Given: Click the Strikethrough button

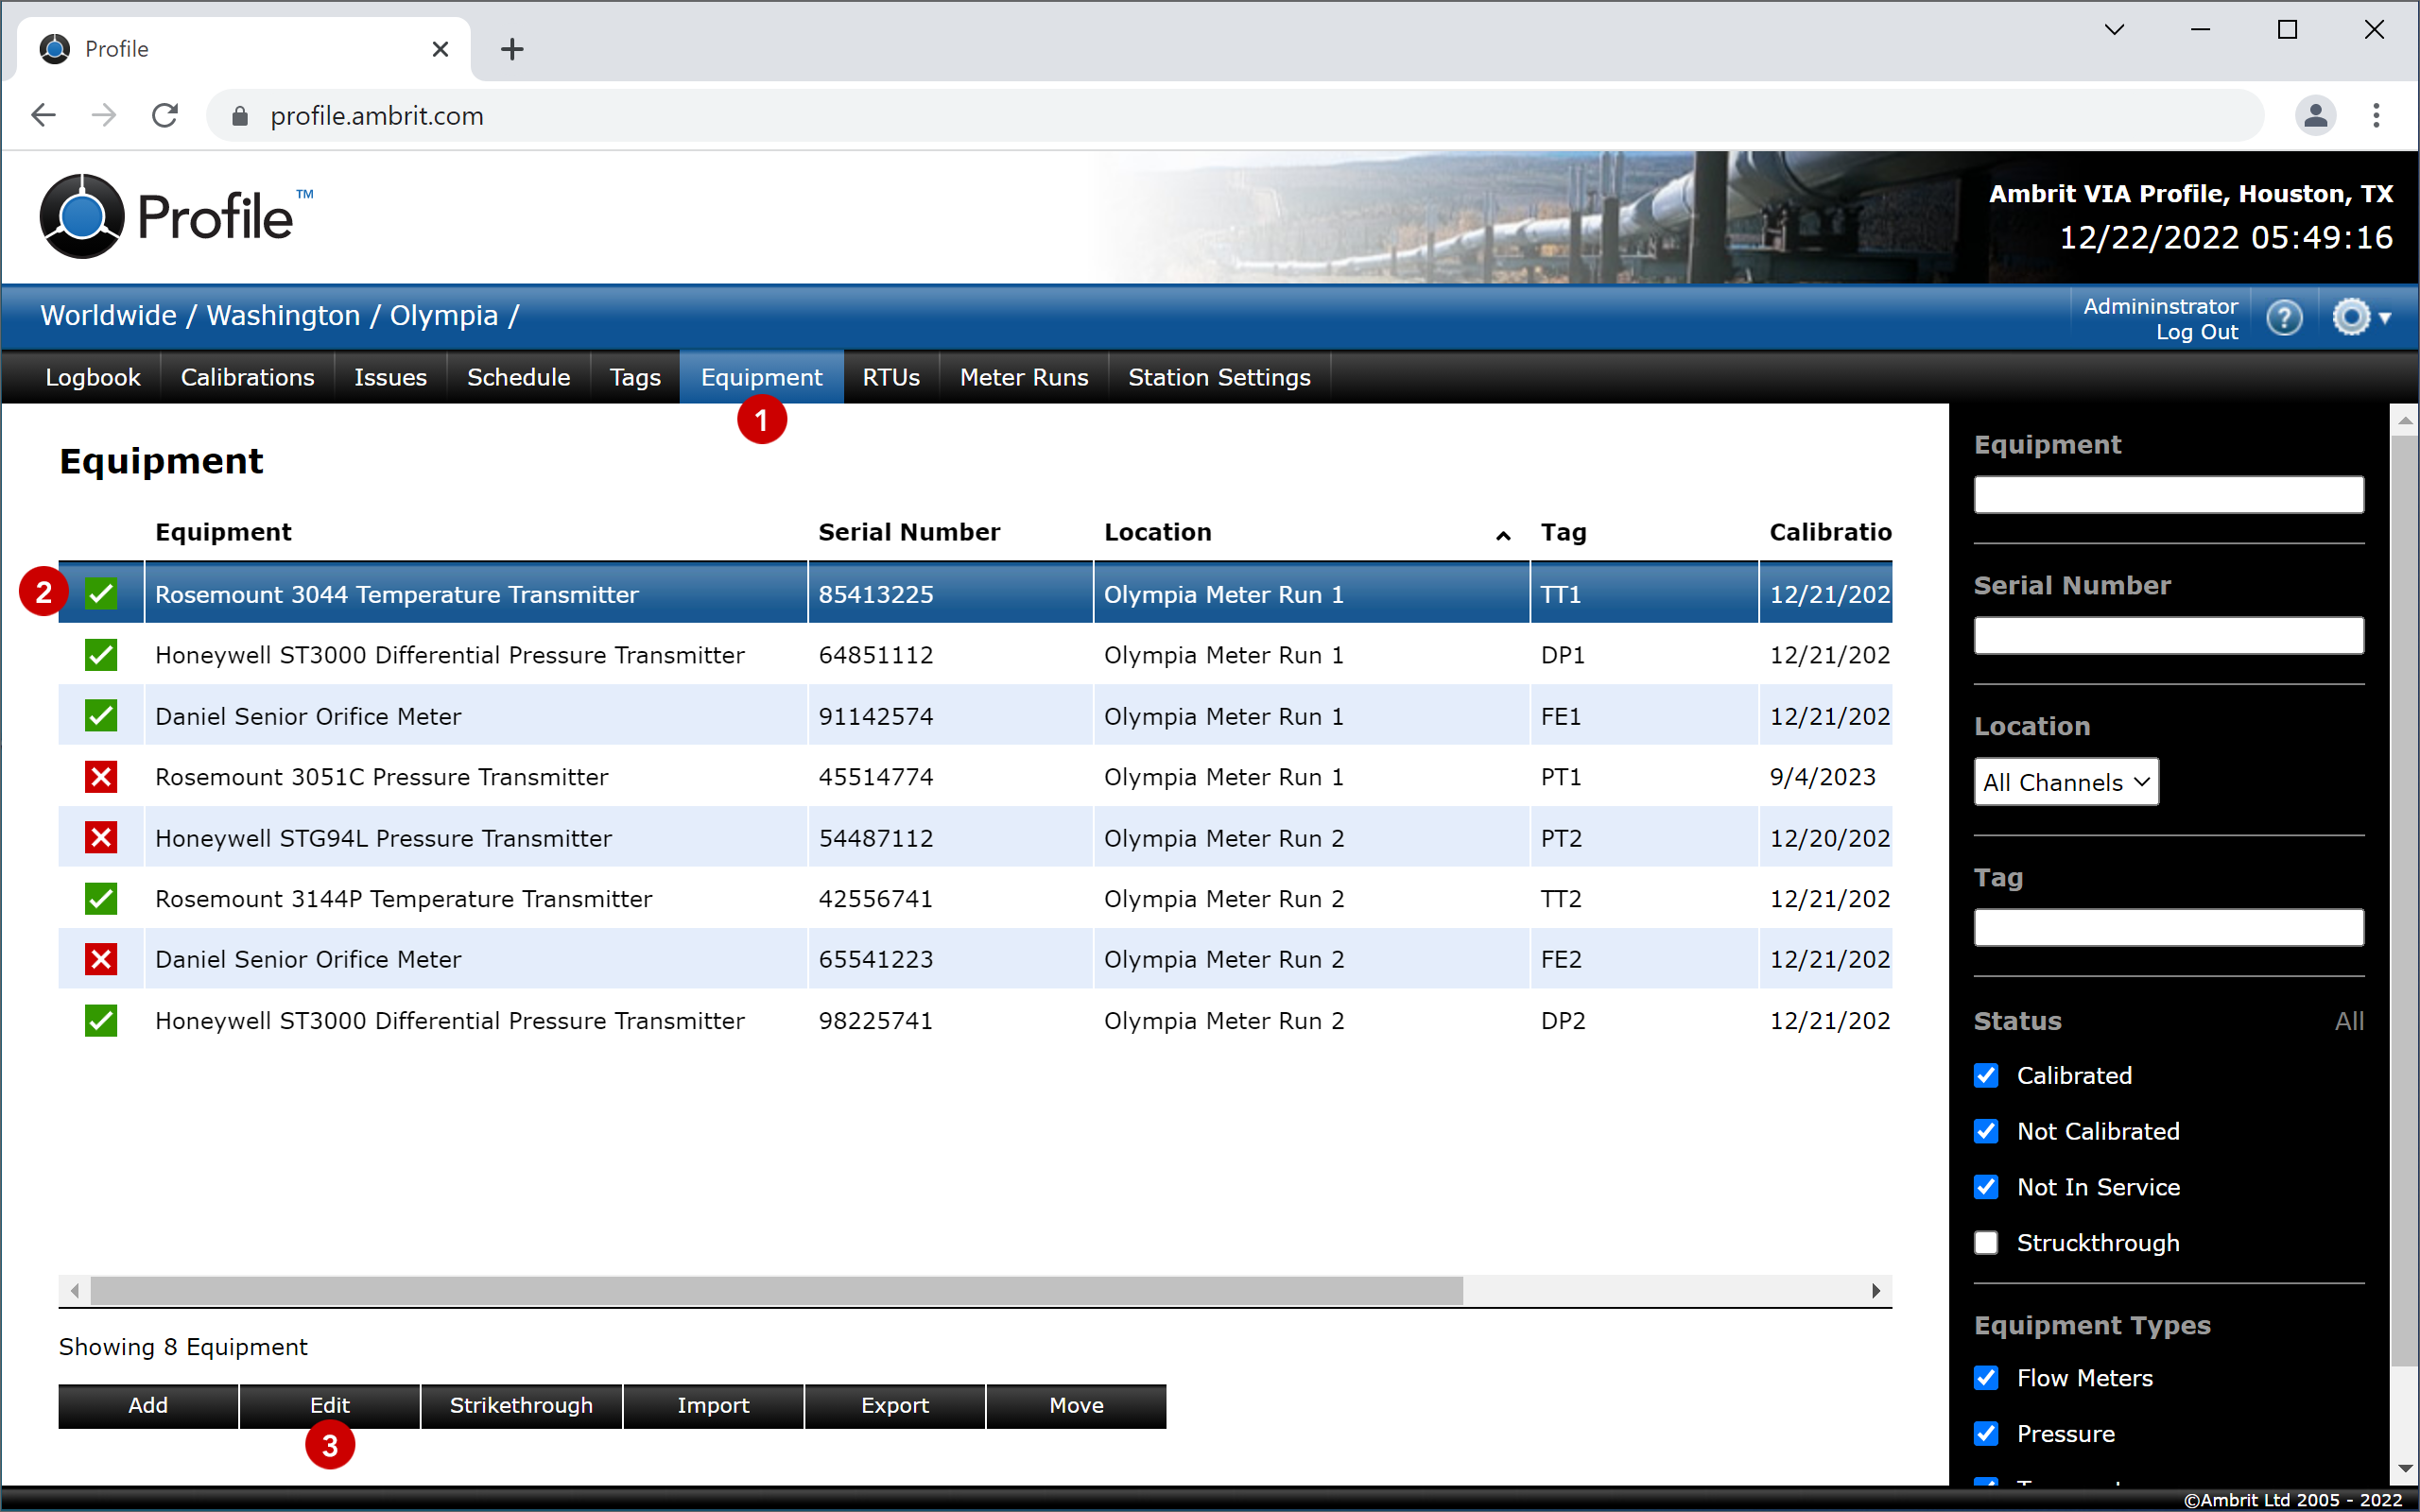Looking at the screenshot, I should [521, 1406].
